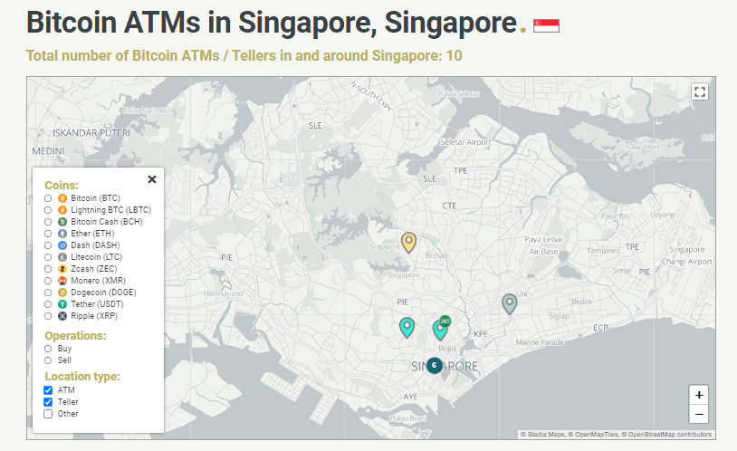Select the Dash (DASH) radio button

point(48,245)
